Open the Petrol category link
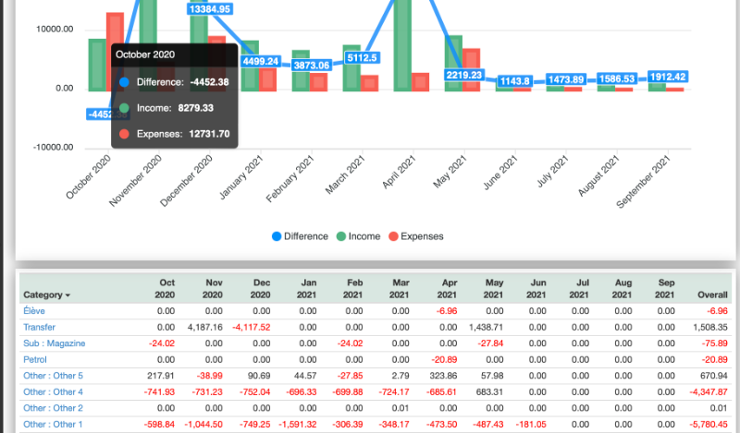The image size is (740, 433). click(35, 359)
